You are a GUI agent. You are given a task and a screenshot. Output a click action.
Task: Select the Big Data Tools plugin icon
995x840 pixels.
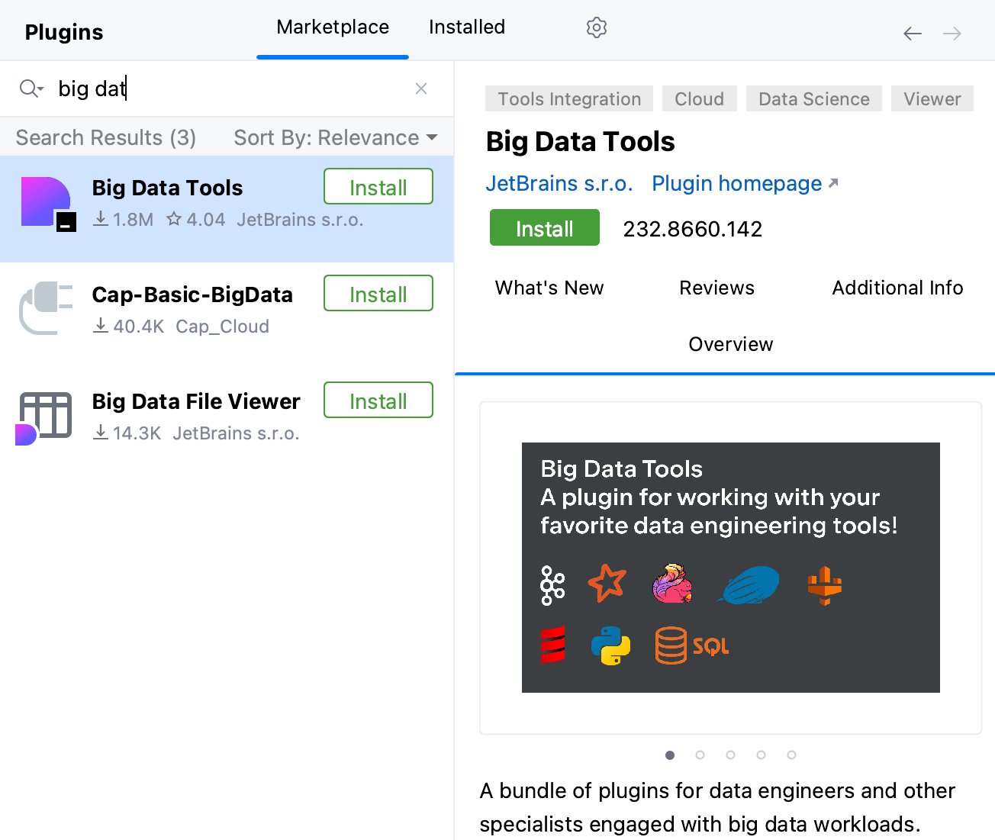click(x=47, y=201)
